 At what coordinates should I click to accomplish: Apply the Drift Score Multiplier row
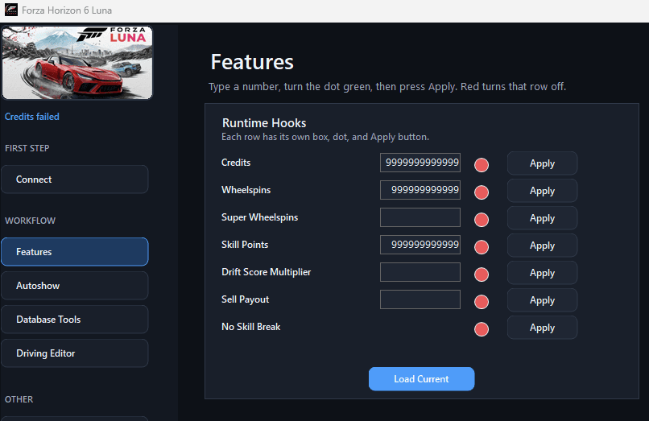542,272
